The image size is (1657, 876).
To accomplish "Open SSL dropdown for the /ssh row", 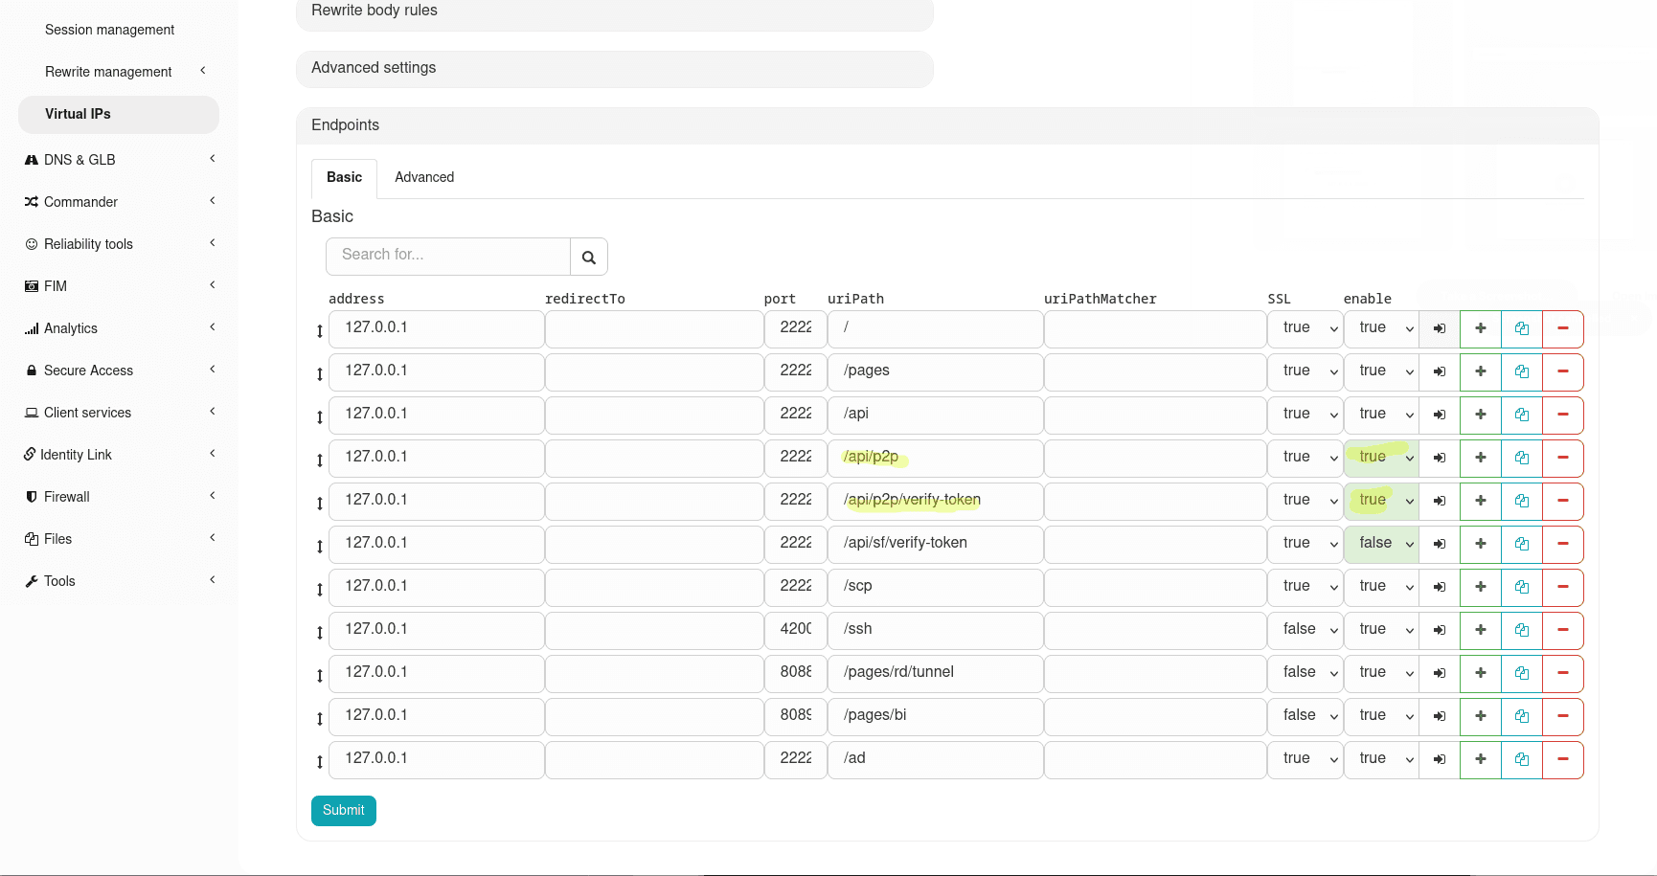I will (x=1305, y=630).
